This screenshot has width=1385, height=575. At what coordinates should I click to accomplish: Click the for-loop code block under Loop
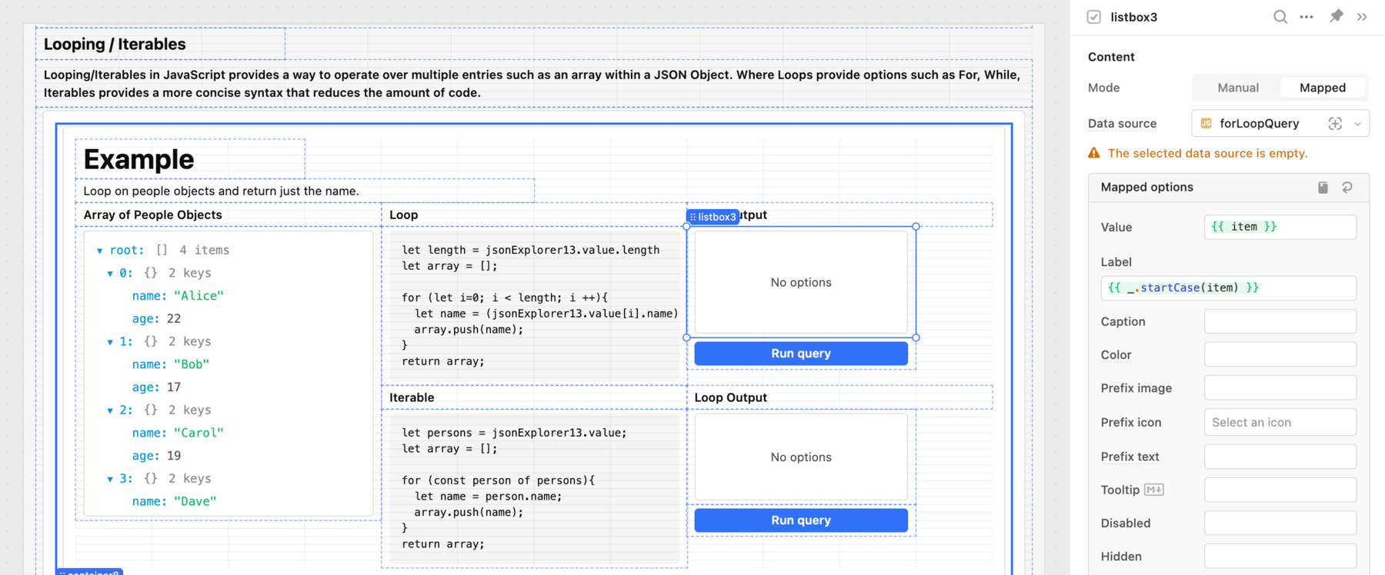pos(535,305)
